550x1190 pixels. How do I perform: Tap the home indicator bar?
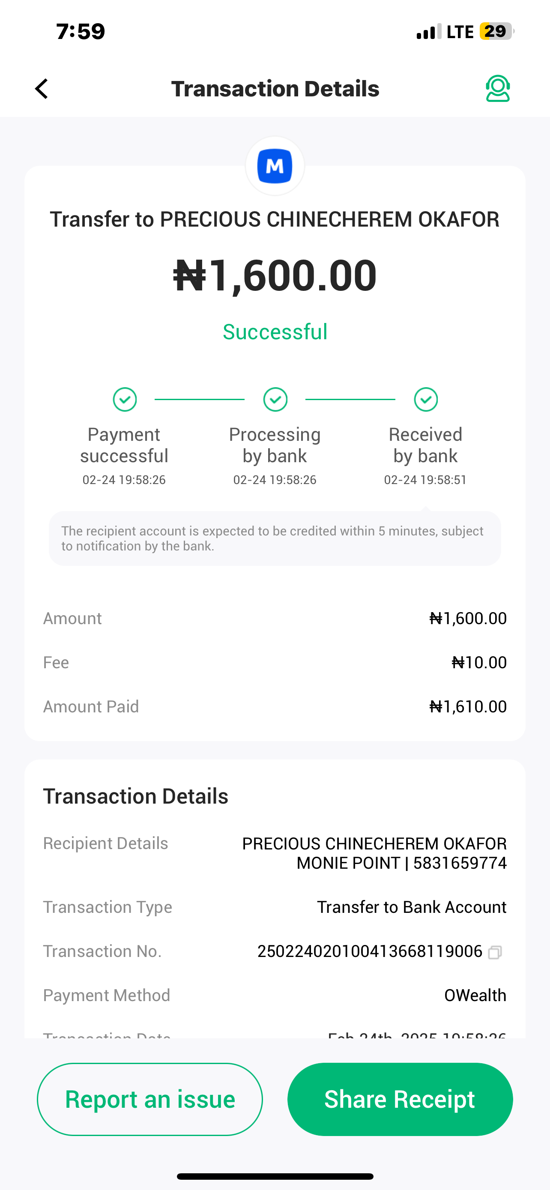tap(275, 1177)
